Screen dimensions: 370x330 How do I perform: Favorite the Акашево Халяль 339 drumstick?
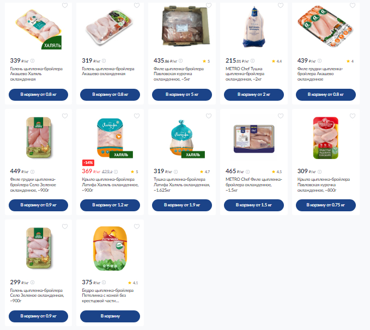(65, 5)
